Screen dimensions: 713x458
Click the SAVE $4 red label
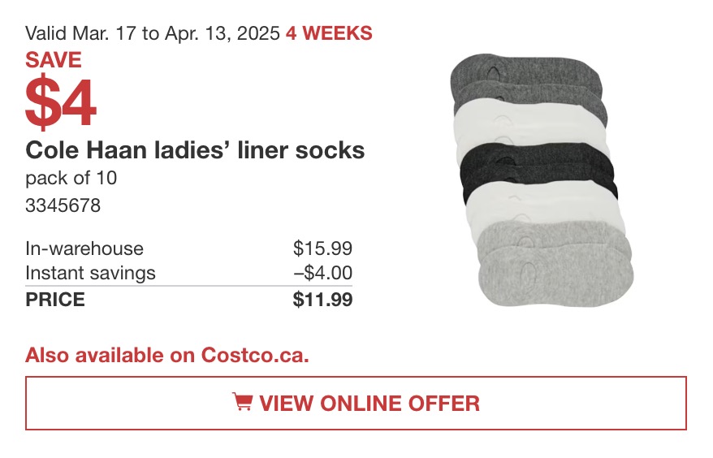click(x=60, y=89)
